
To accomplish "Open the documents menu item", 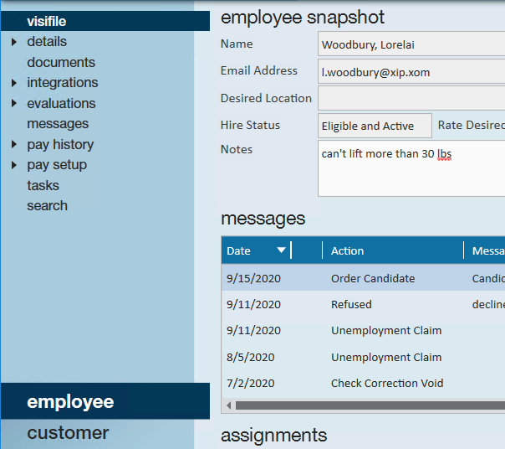I will [61, 62].
